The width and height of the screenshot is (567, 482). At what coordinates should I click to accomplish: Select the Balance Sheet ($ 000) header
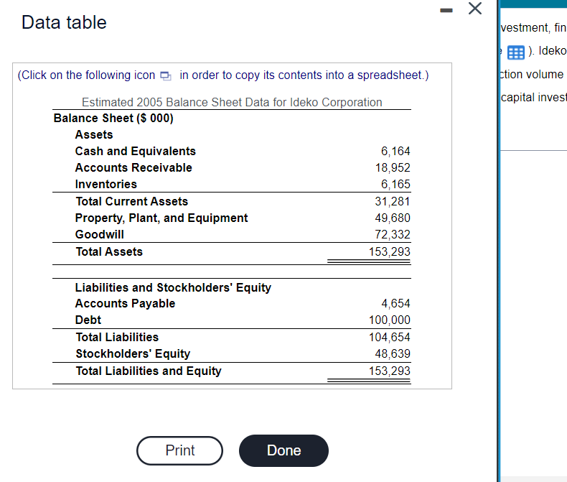coord(113,119)
